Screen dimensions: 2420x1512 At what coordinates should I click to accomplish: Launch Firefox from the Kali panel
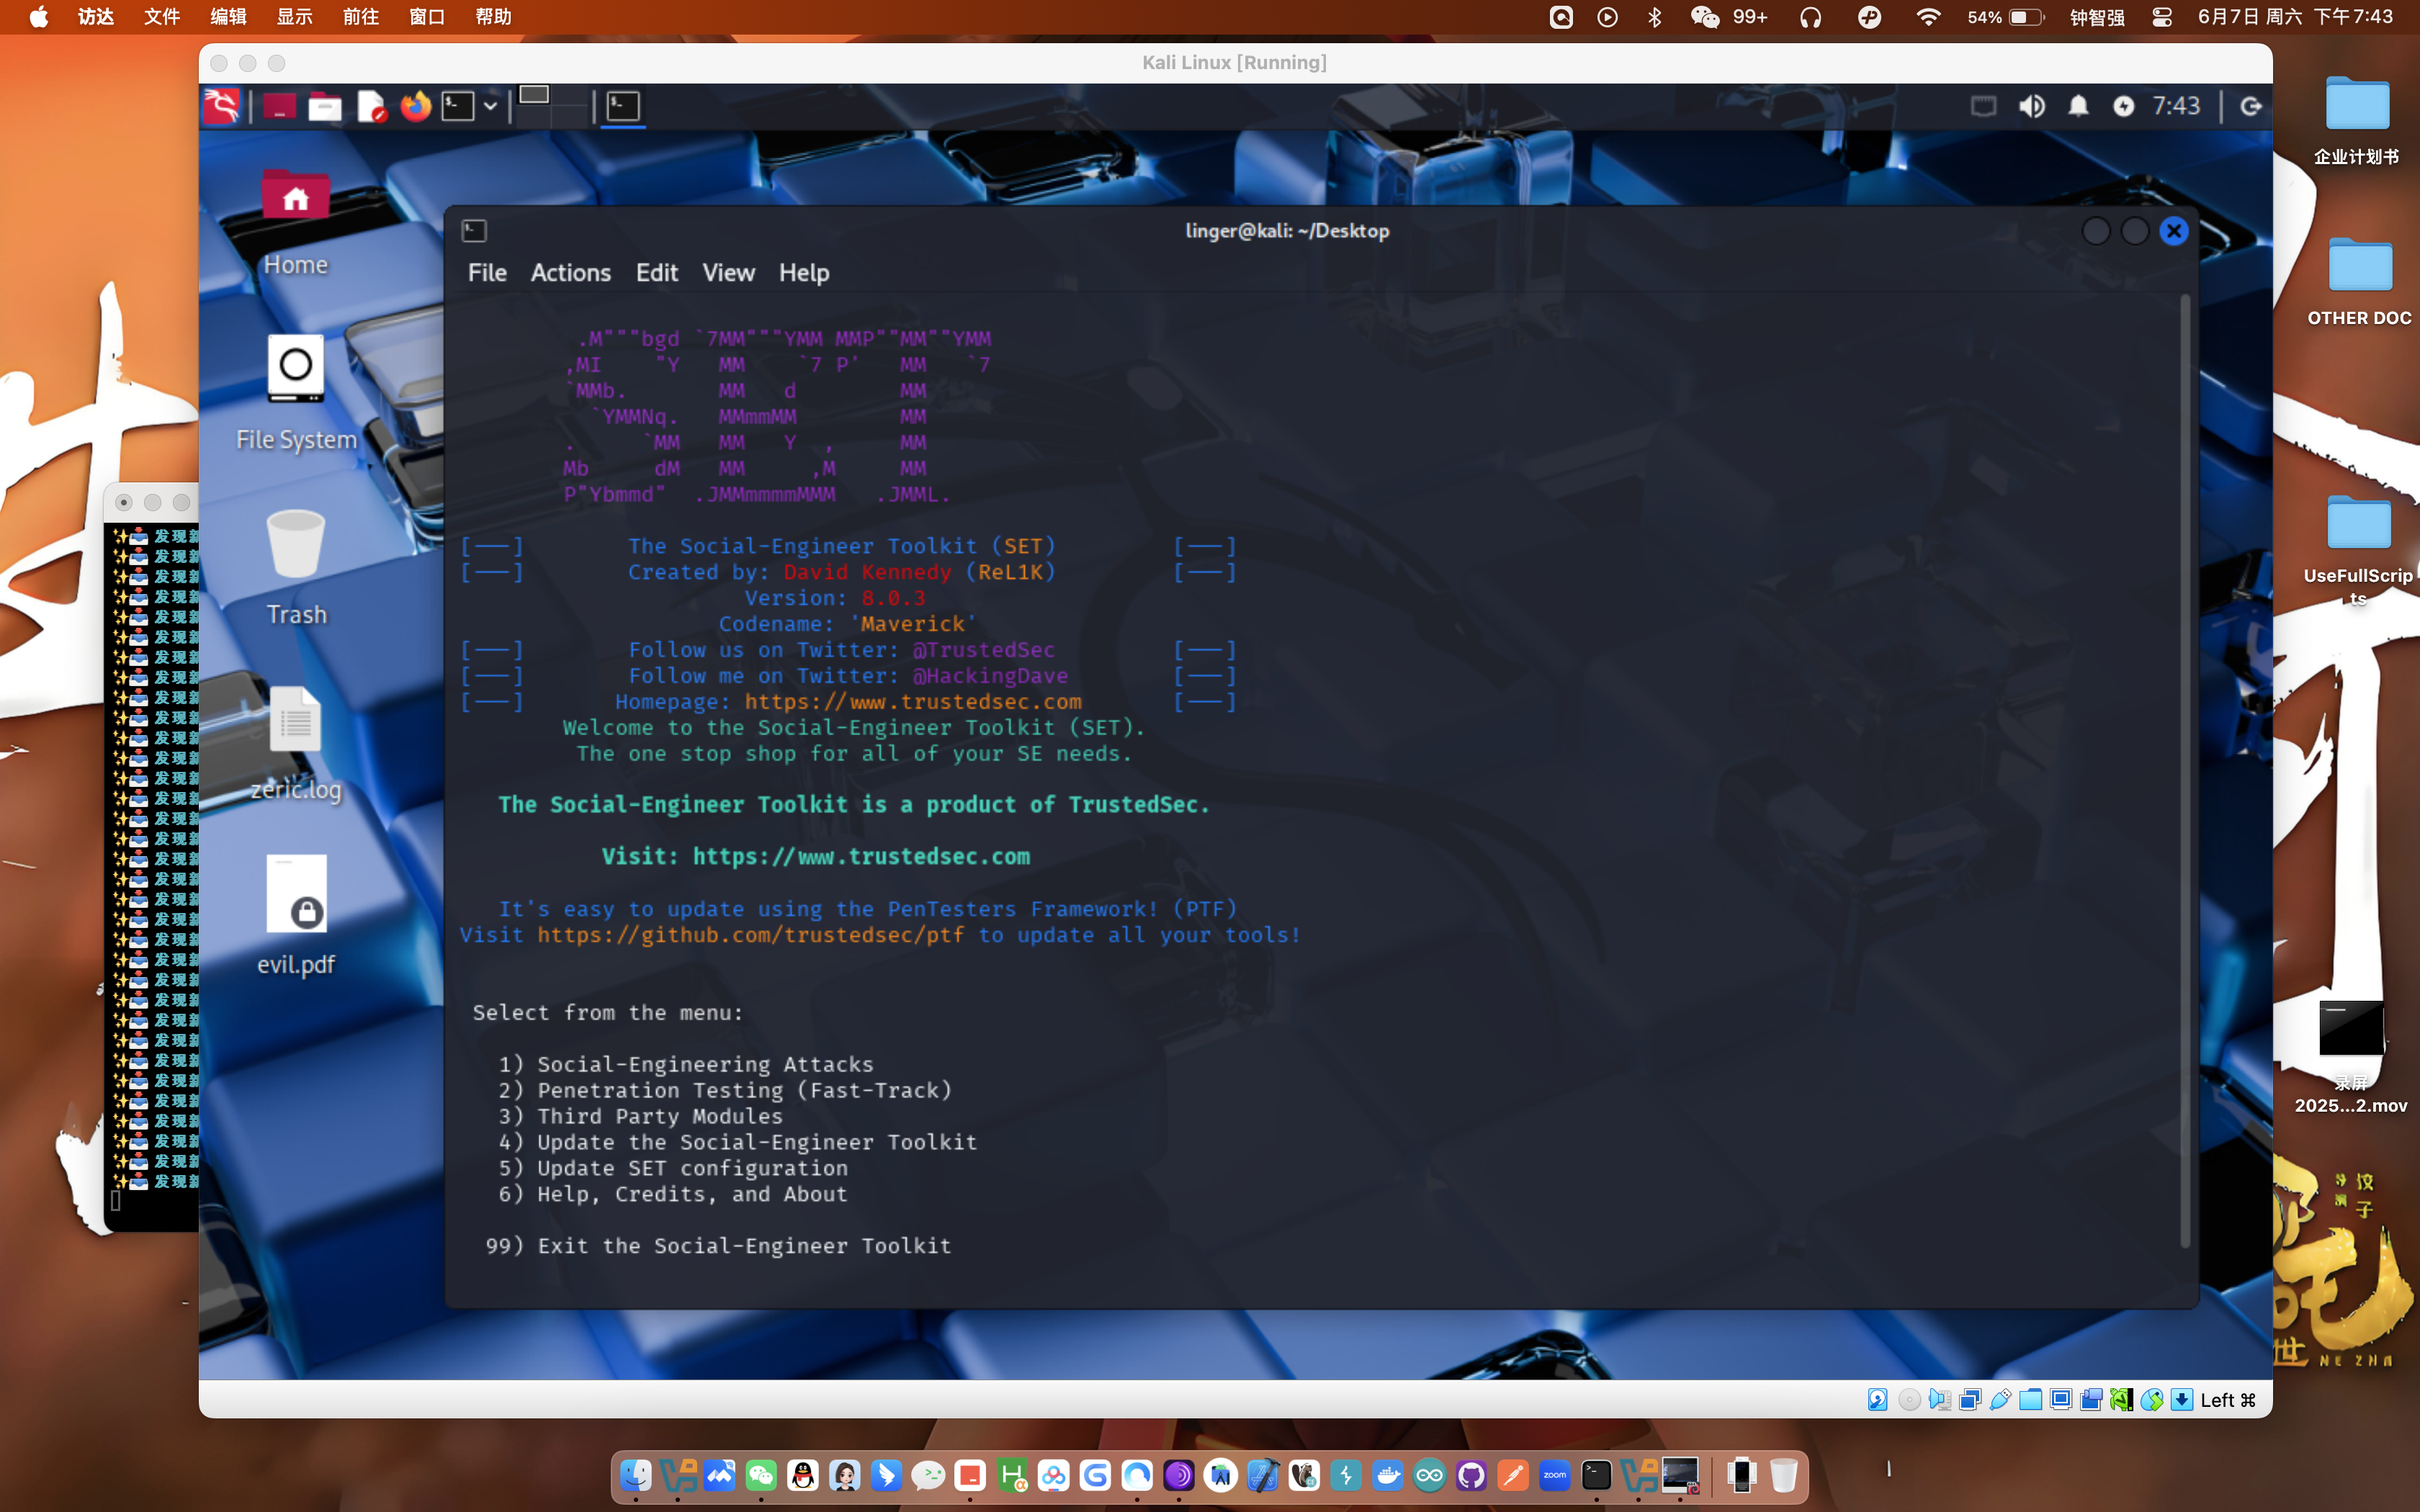click(x=415, y=106)
